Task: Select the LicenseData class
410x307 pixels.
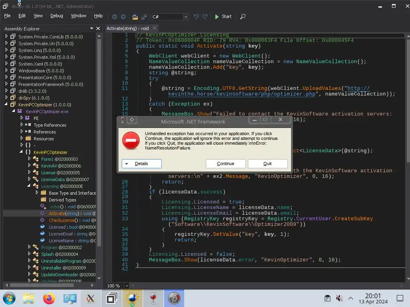Action: click(x=65, y=179)
